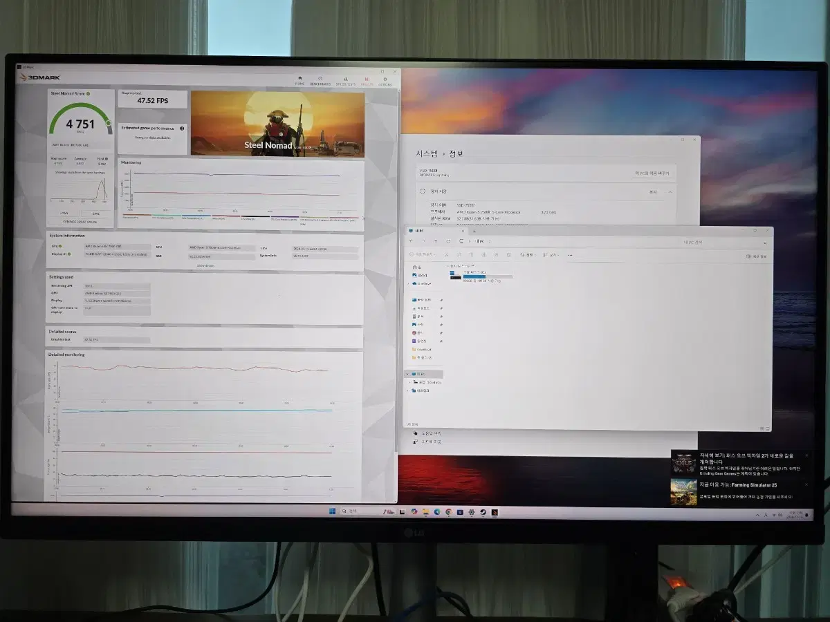This screenshot has height=622, width=830.
Task: Open the HOME tab in 3DMark
Action: tap(299, 81)
